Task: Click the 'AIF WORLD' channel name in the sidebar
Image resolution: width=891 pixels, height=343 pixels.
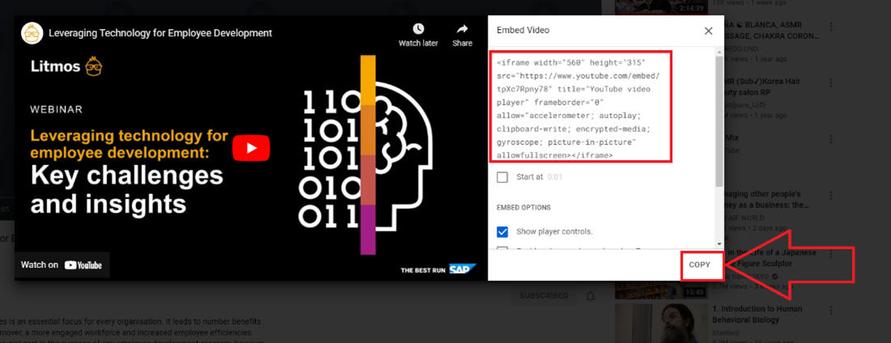Action: pyautogui.click(x=744, y=218)
